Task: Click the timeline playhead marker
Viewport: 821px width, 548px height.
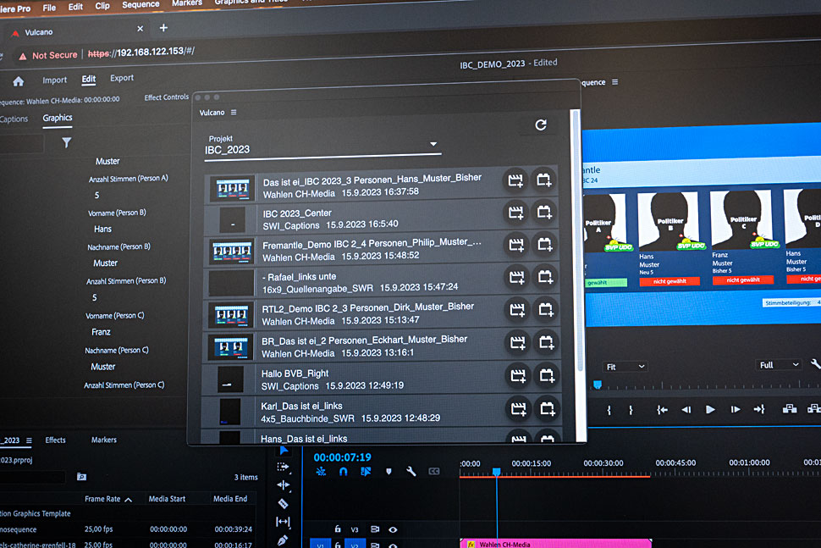Action: pyautogui.click(x=496, y=472)
